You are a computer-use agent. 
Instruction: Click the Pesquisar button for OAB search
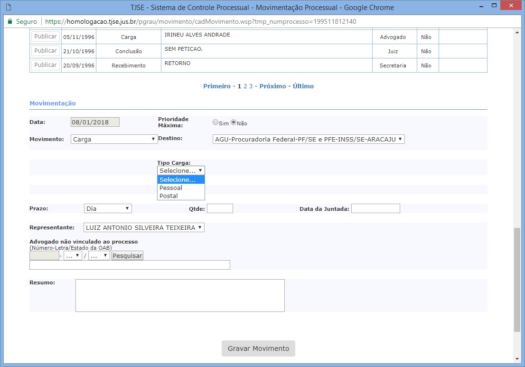[127, 255]
